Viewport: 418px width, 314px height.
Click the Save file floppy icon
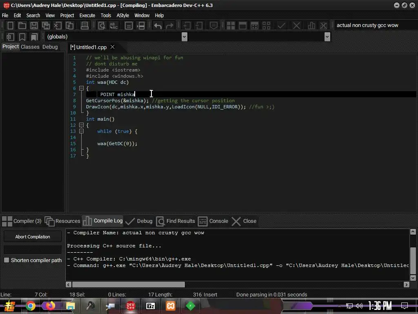coord(34,26)
